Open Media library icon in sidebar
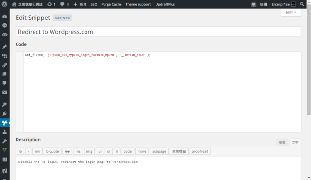Viewport: 311px width, 180px height. 4,56
